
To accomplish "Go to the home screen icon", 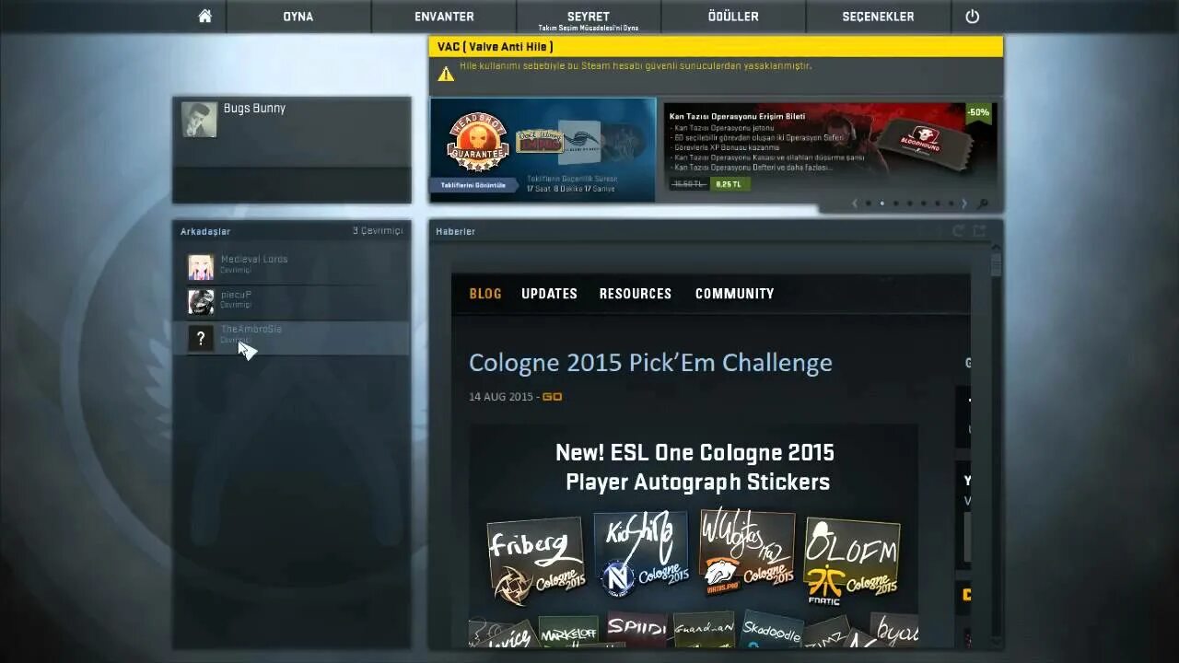I will coord(204,17).
